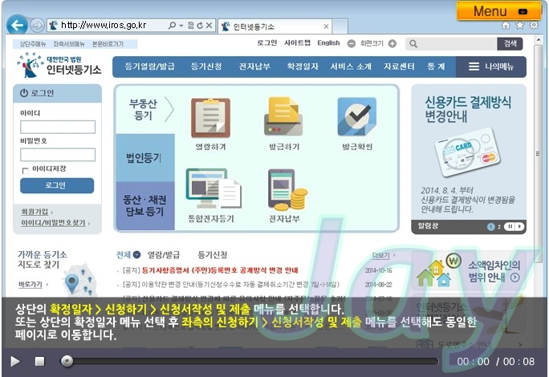Viewport: 549px width, 377px height.
Task: Click the address bar search magnifier icon
Action: pyautogui.click(x=172, y=25)
